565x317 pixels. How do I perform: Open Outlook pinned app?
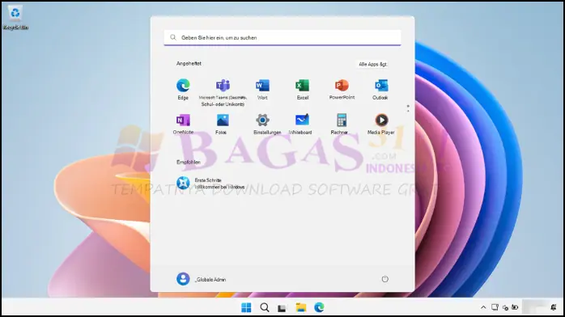tap(380, 89)
